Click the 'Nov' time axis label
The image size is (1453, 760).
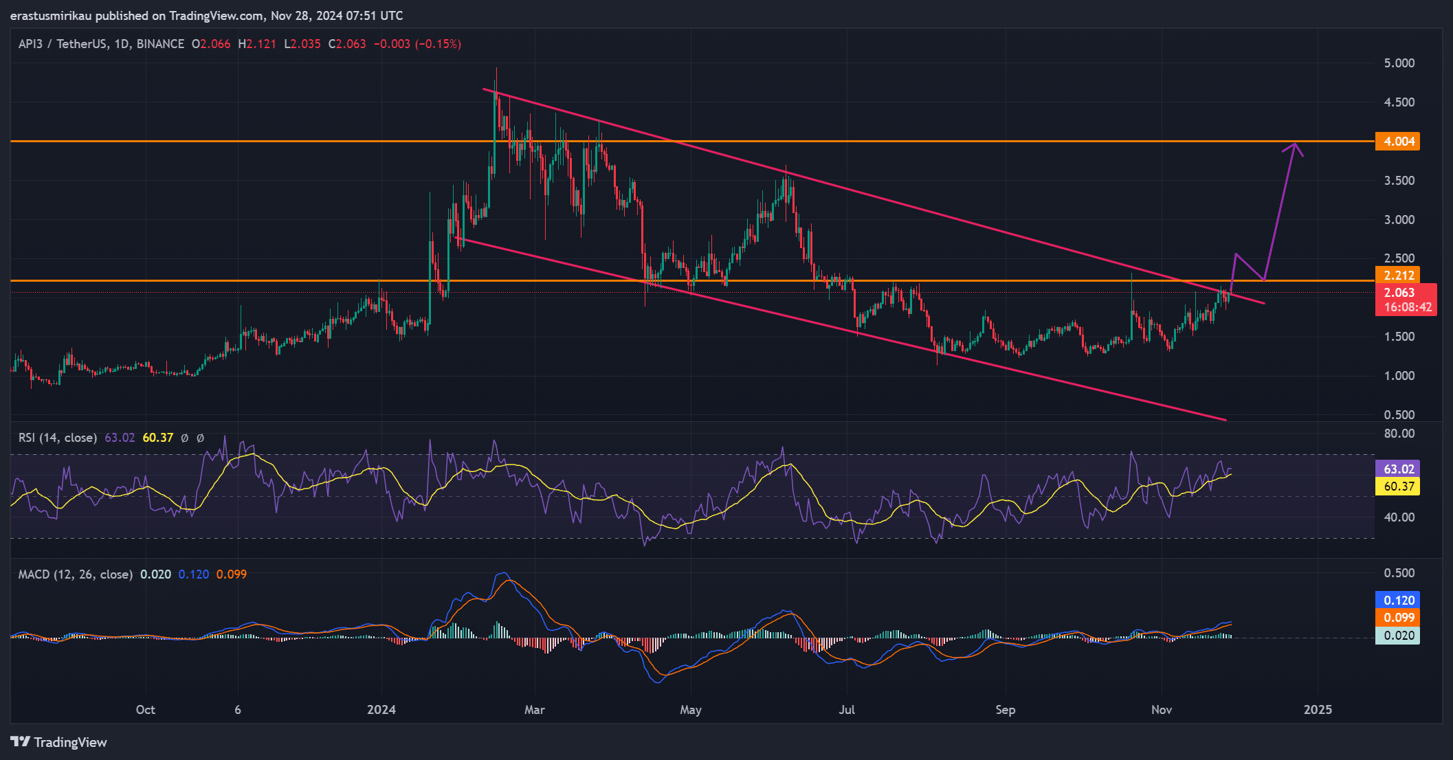pyautogui.click(x=1162, y=710)
